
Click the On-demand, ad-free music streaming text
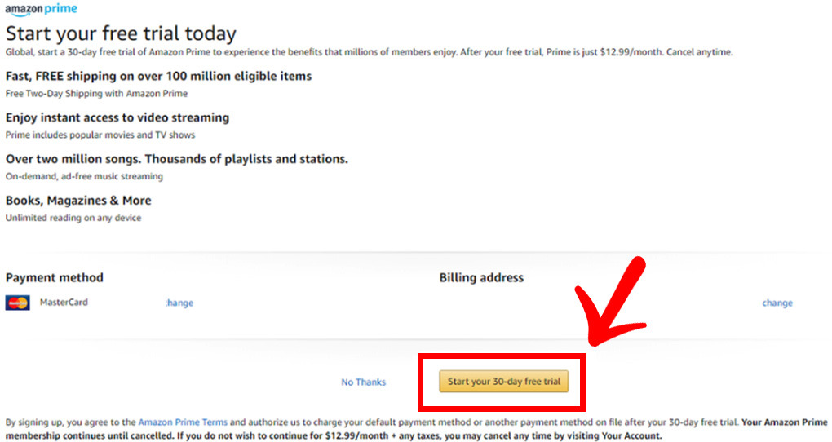click(84, 176)
